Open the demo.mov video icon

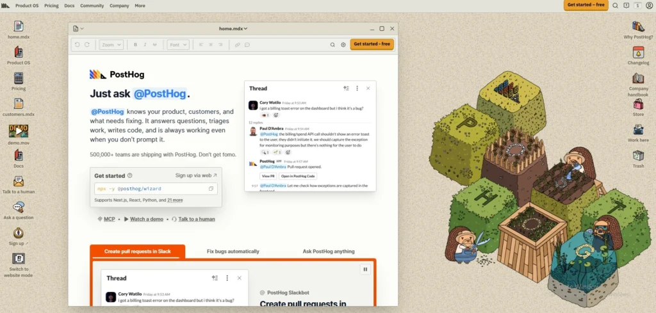pos(19,131)
